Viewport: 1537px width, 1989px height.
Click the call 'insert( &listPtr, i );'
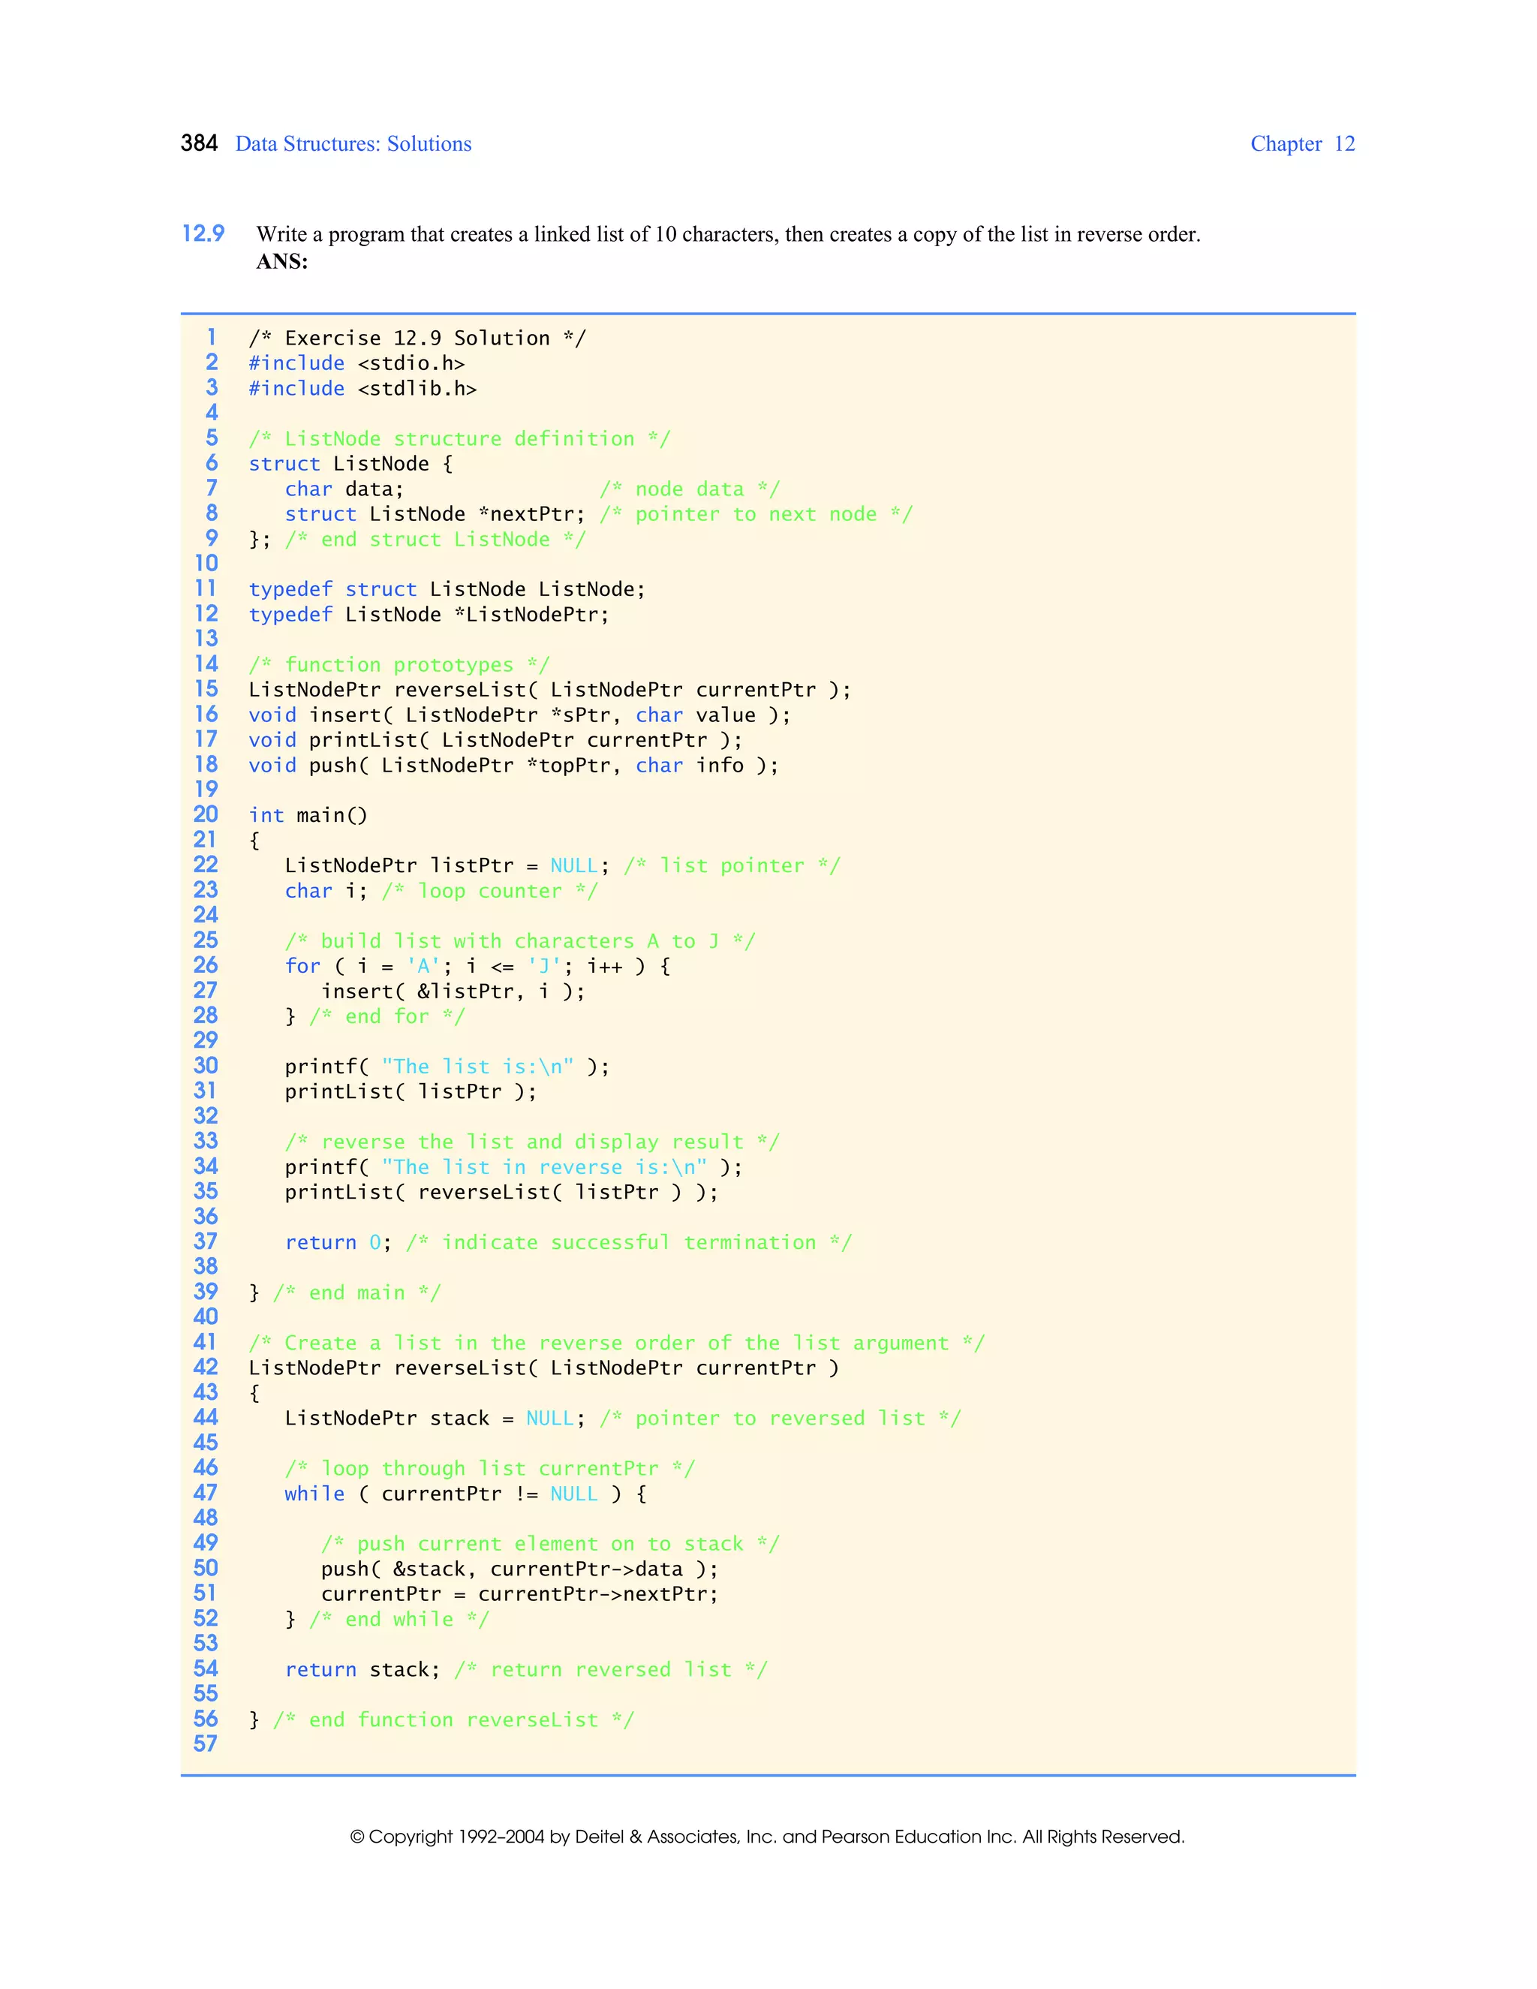453,991
